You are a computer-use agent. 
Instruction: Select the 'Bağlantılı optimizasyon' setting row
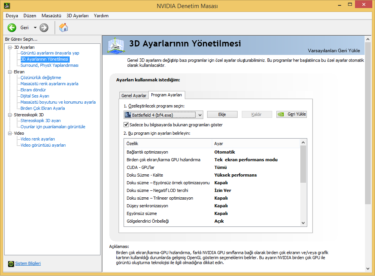pyautogui.click(x=212, y=152)
